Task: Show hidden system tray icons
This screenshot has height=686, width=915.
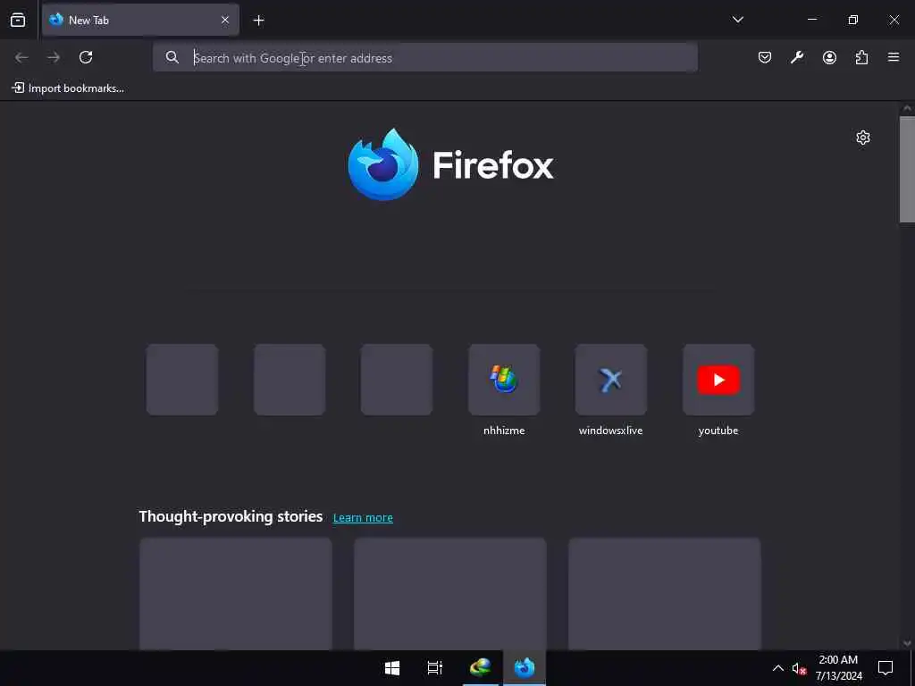Action: click(778, 668)
